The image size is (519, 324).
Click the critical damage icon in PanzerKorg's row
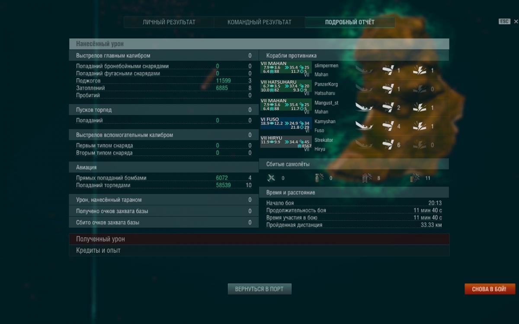[x=420, y=89]
